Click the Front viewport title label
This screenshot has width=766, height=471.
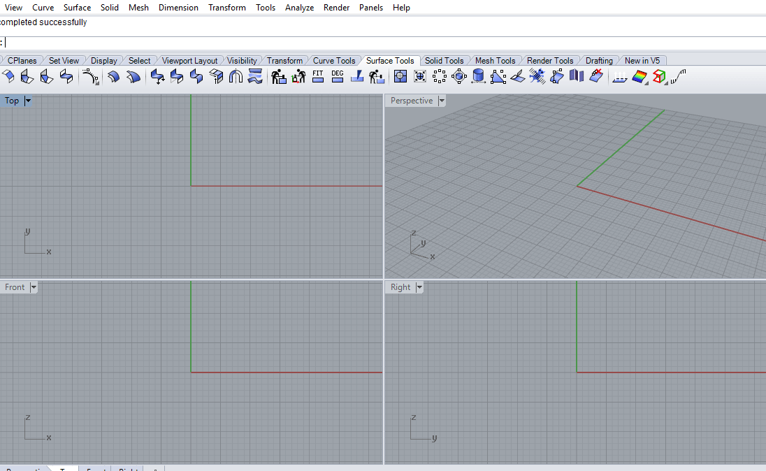pos(15,287)
